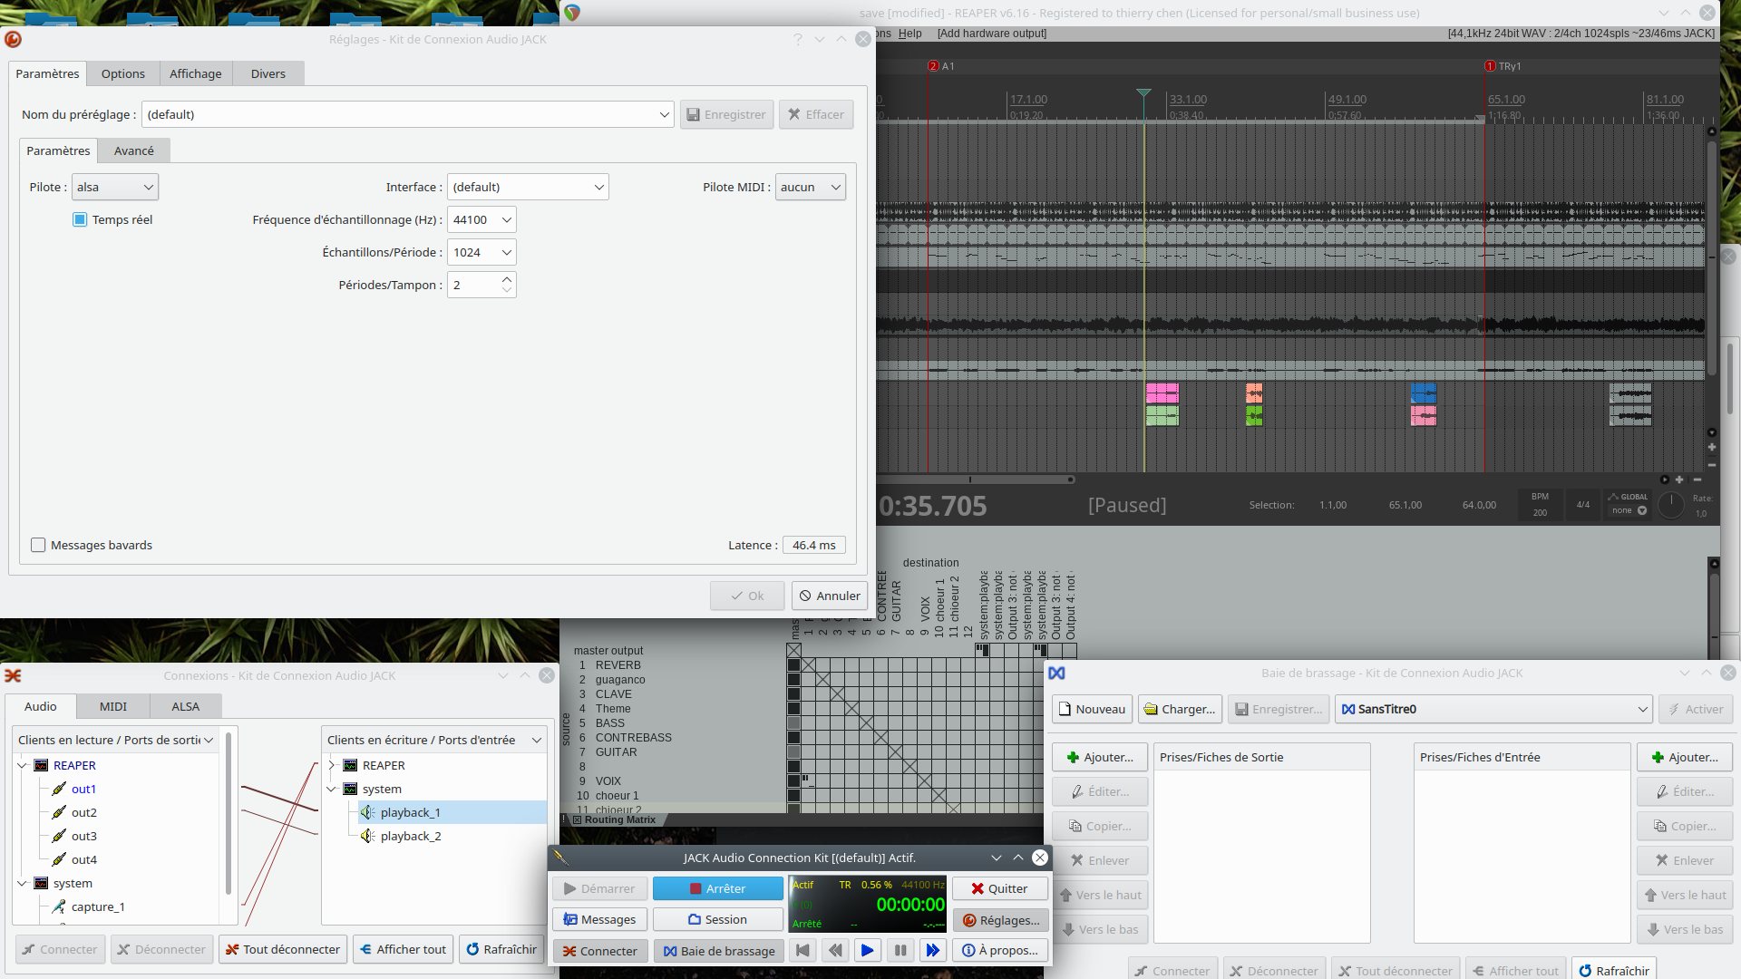Select playback_2 input port
This screenshot has width=1741, height=979.
410,836
